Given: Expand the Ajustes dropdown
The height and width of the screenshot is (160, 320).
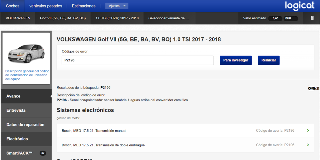Looking at the screenshot, I should click(x=117, y=6).
